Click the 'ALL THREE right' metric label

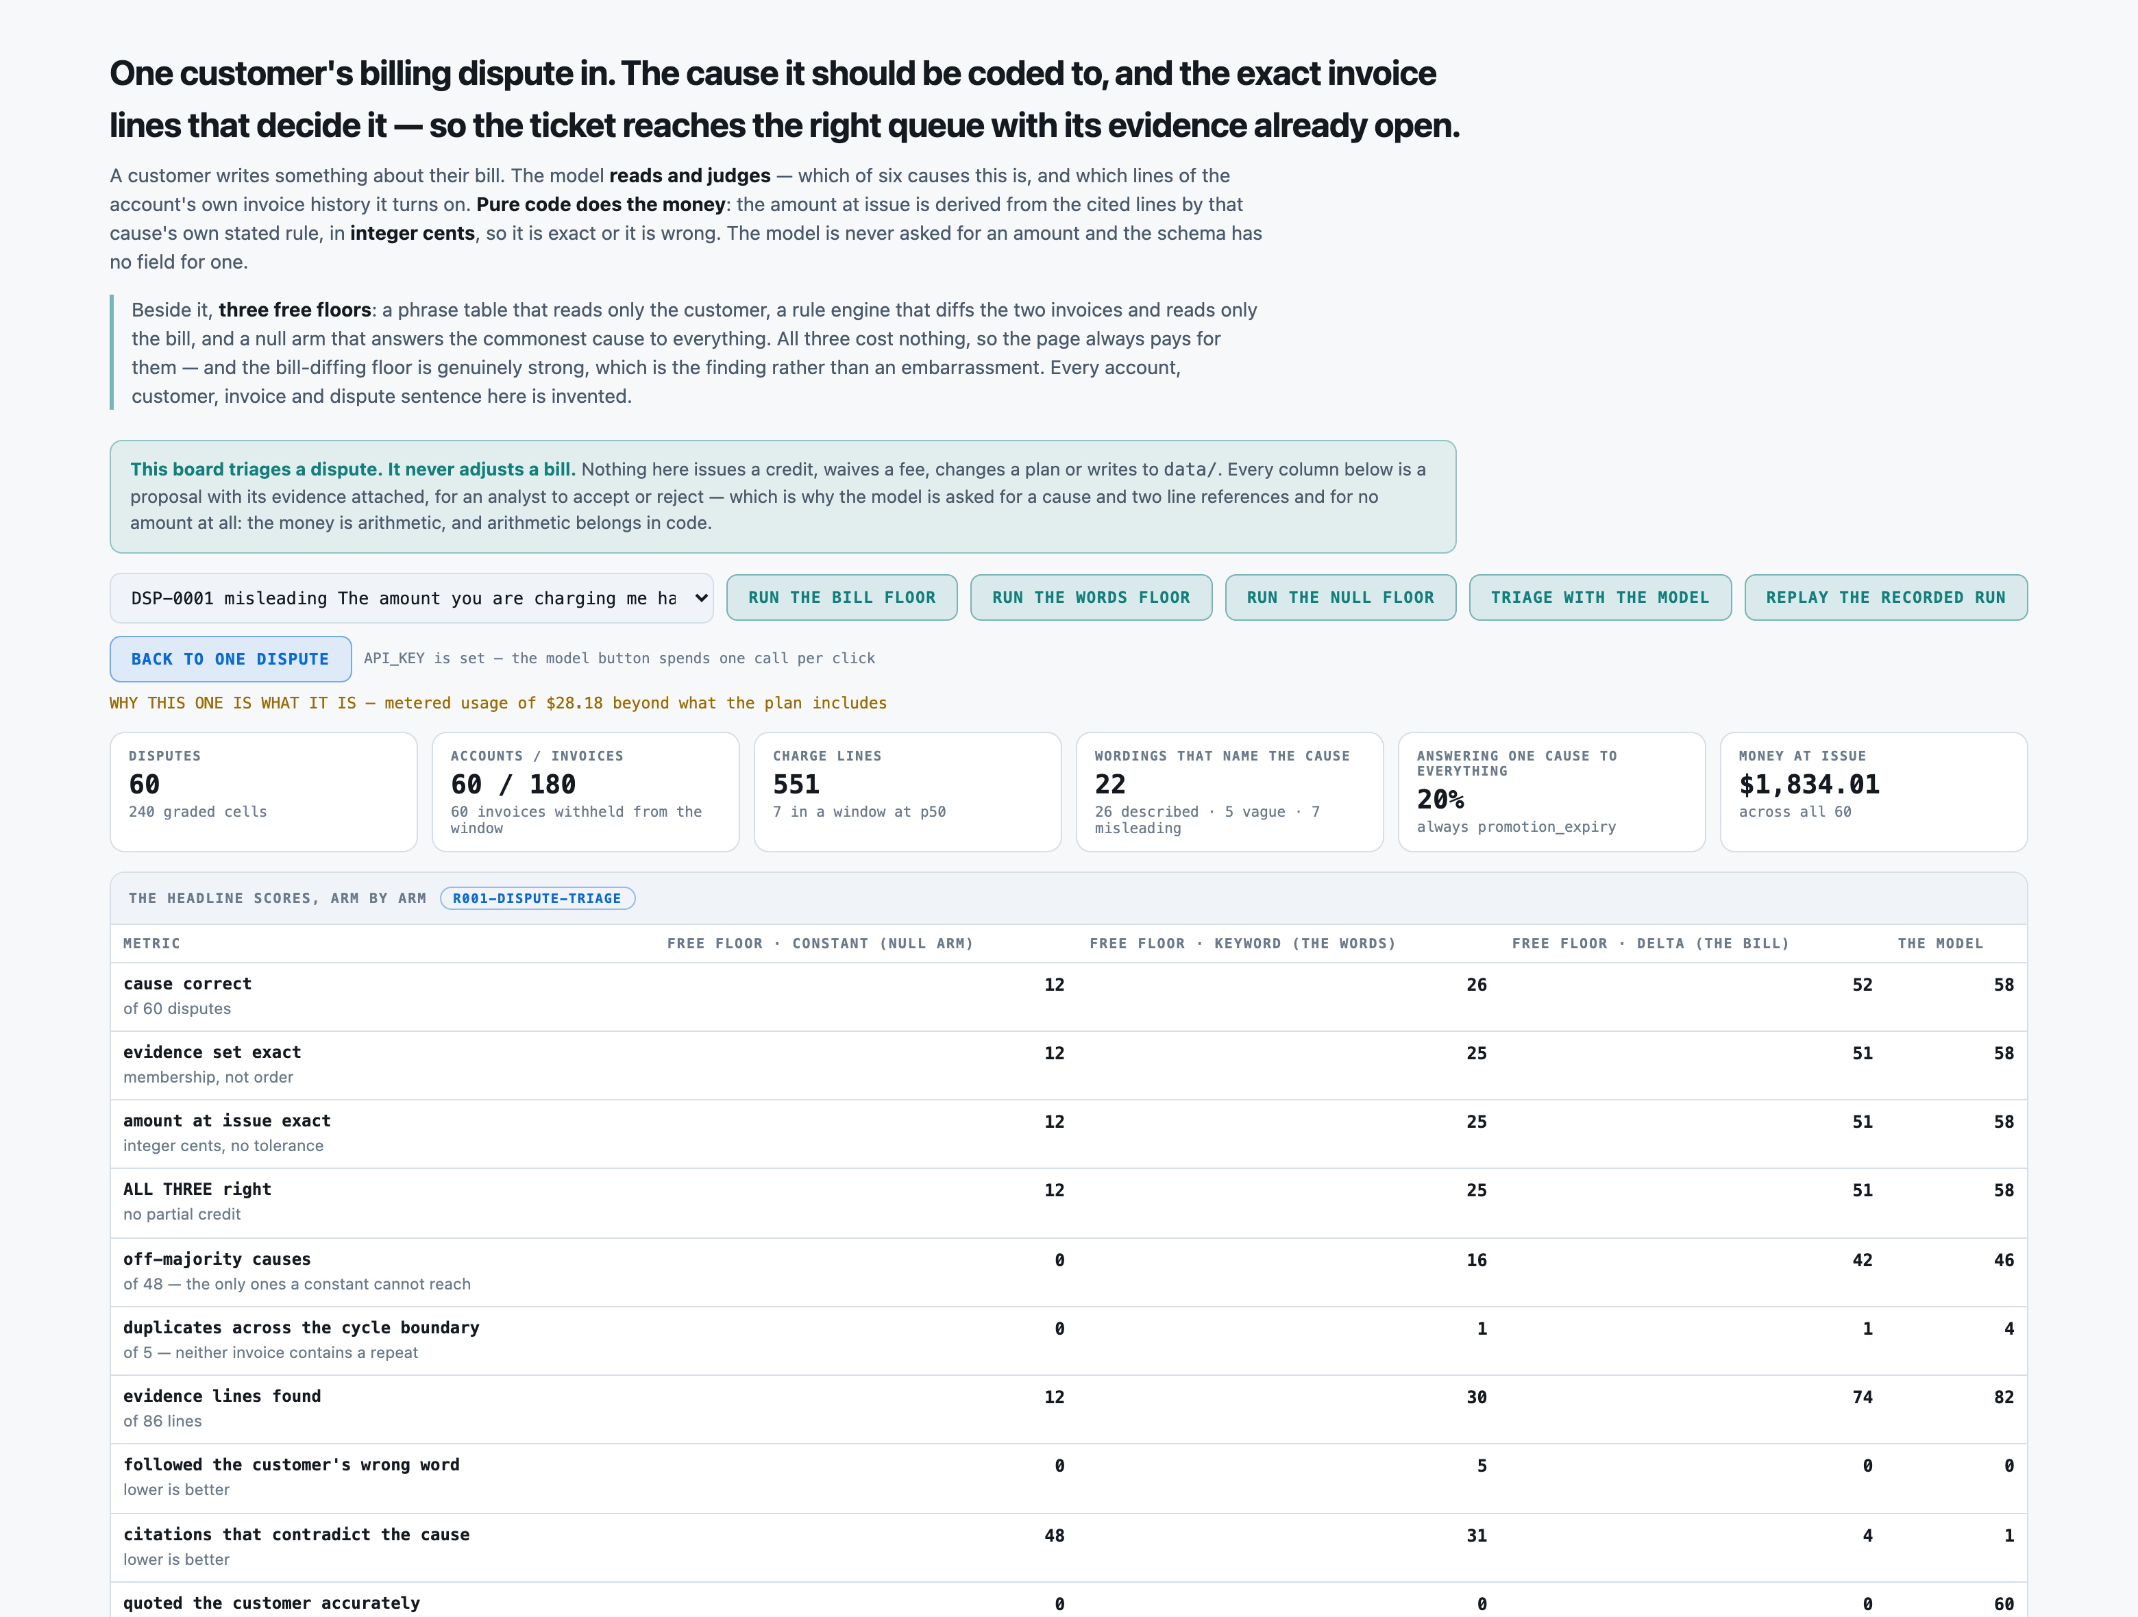point(197,1189)
